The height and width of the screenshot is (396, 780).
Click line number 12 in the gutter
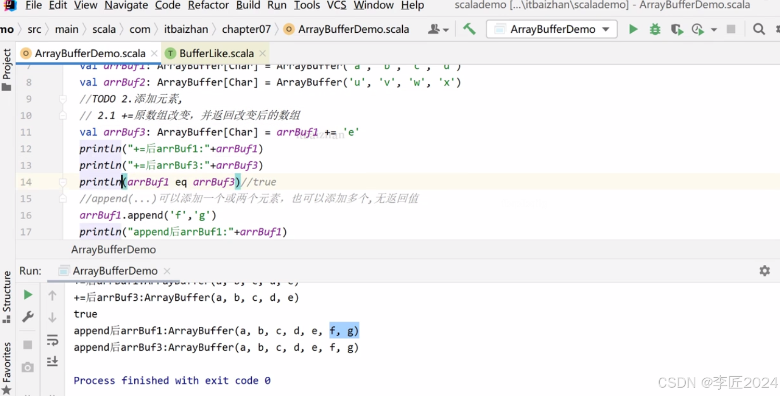26,149
